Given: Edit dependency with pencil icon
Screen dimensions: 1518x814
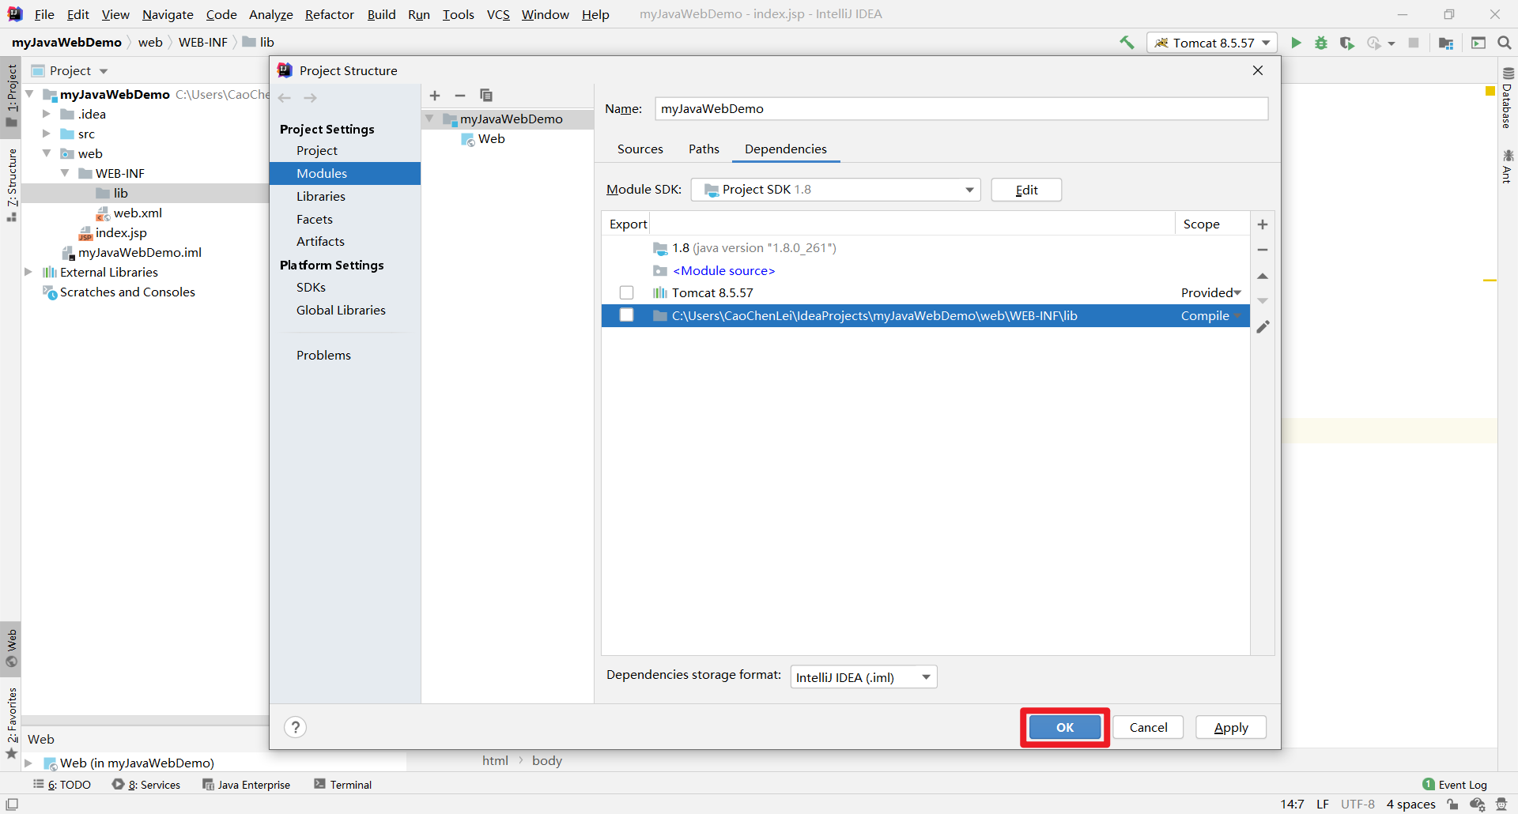Looking at the screenshot, I should pos(1263,327).
